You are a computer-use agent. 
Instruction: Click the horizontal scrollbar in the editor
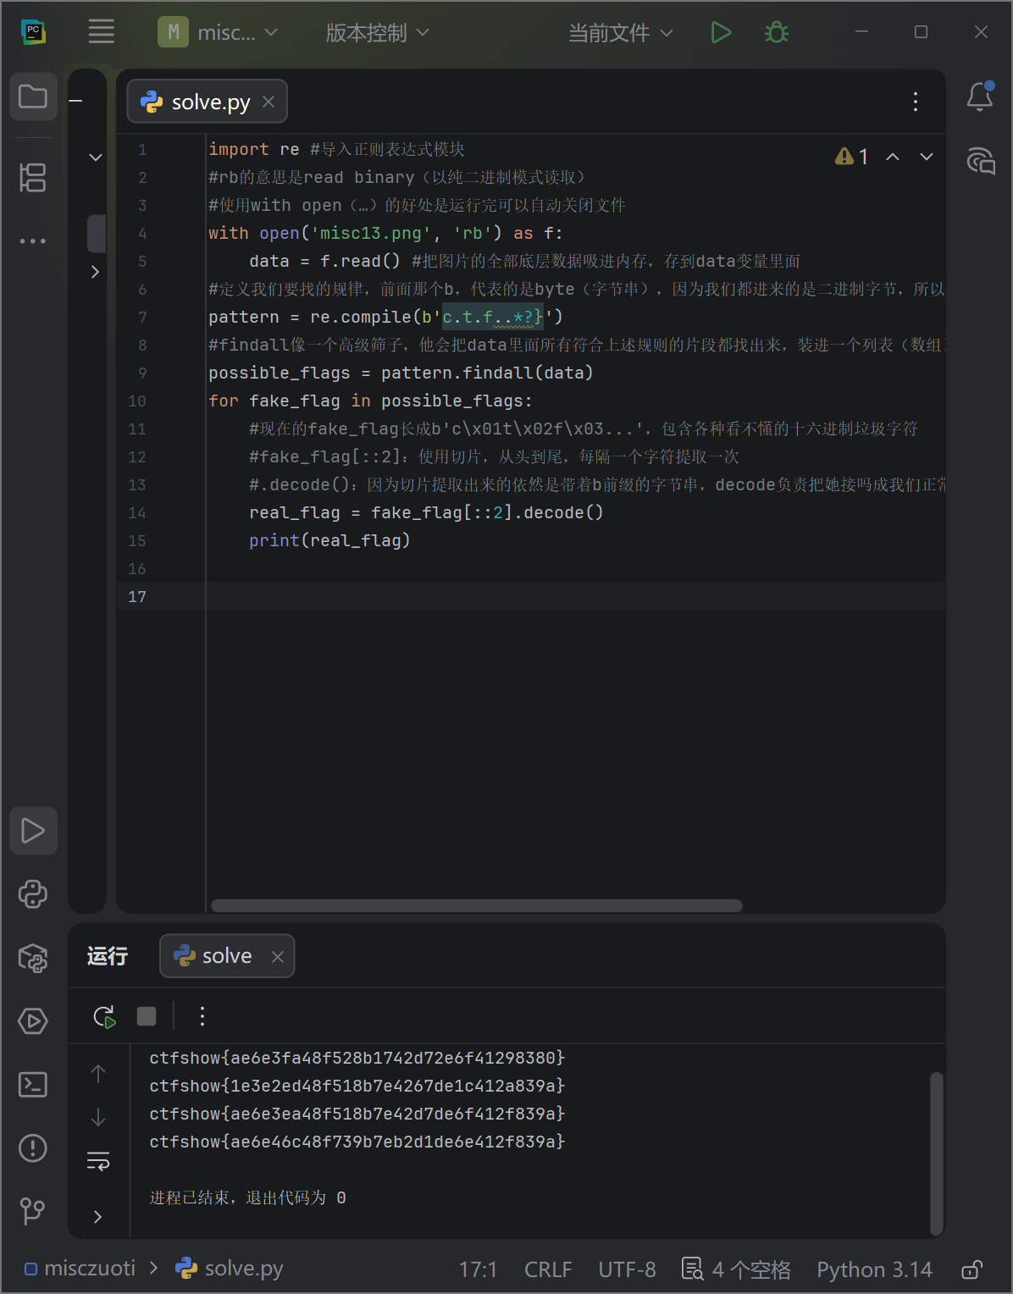pyautogui.click(x=476, y=905)
